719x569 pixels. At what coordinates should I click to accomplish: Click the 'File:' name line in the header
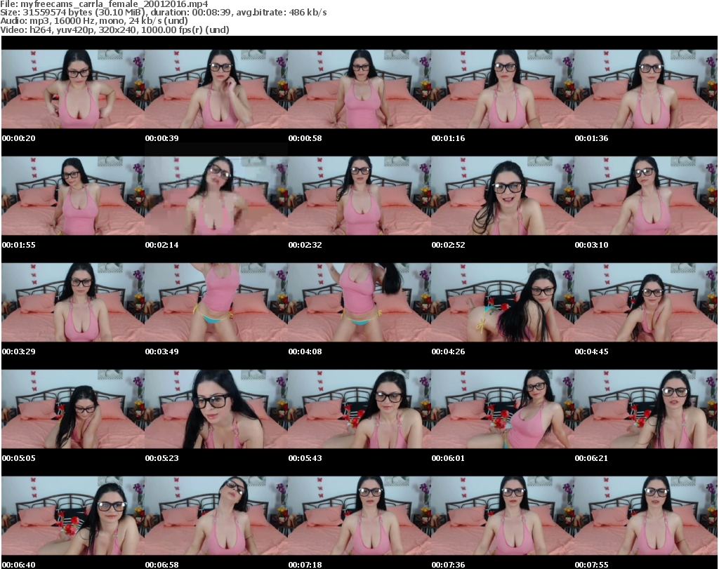[104, 4]
